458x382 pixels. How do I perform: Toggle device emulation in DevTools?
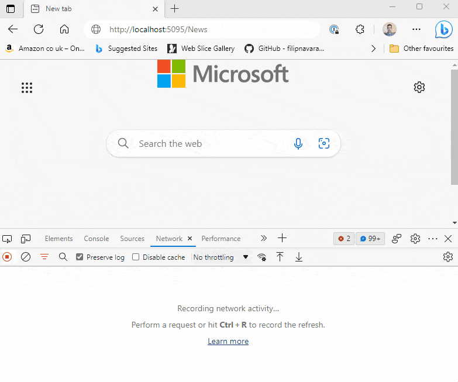coord(26,239)
